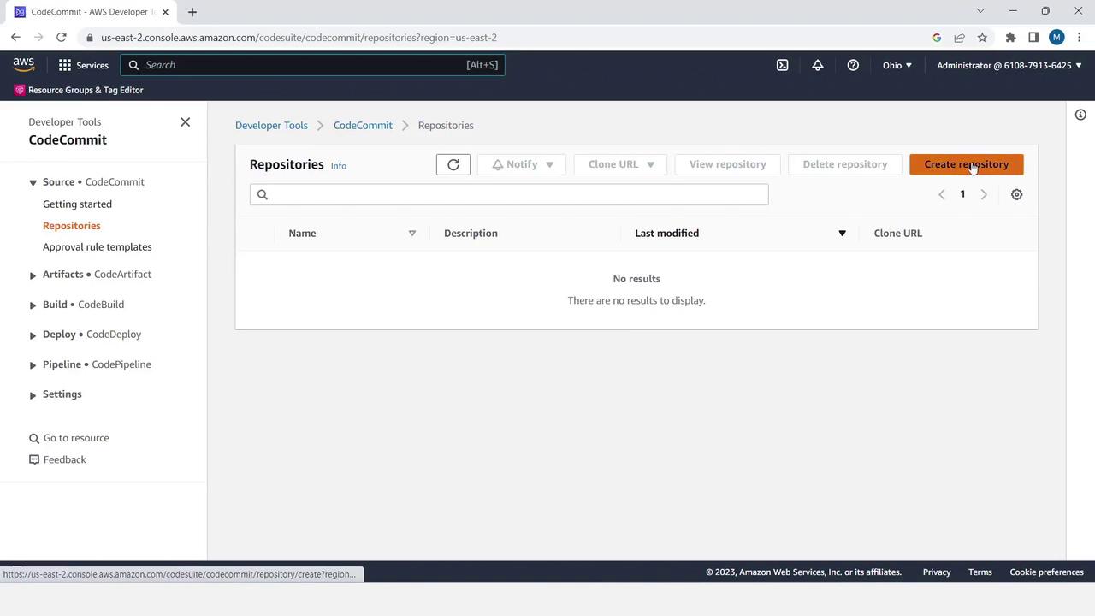Go back in browser history
The image size is (1095, 616).
pyautogui.click(x=15, y=38)
